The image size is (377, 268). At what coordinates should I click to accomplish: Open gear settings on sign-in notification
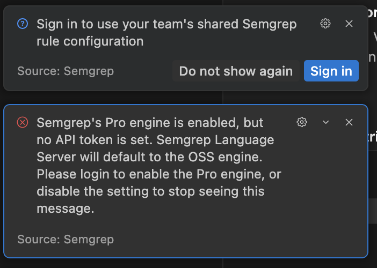click(325, 24)
